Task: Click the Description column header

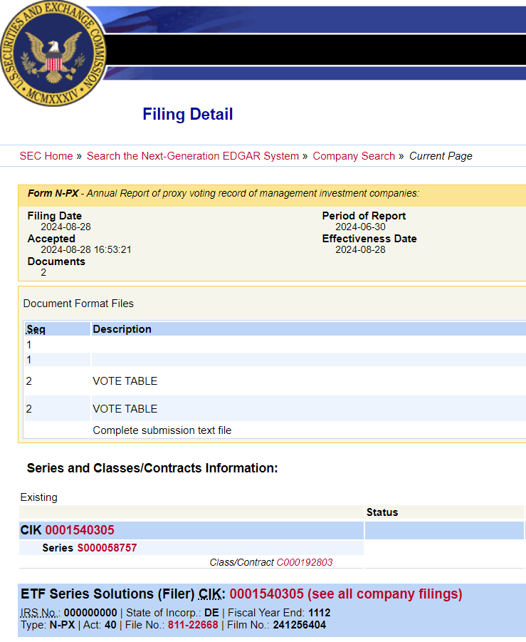Action: pyautogui.click(x=122, y=329)
